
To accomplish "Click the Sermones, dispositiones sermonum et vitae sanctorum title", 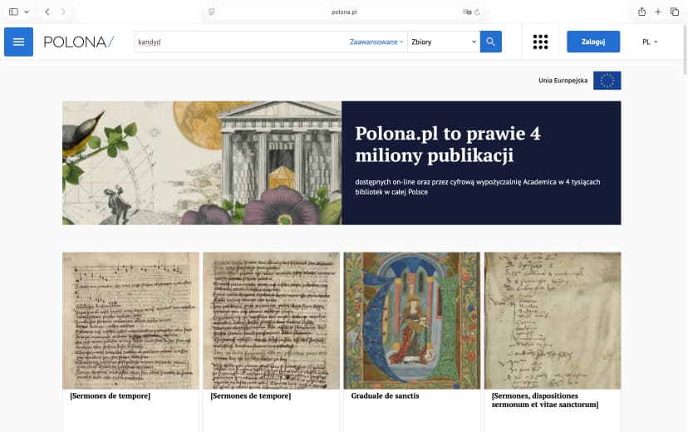I will [545, 400].
